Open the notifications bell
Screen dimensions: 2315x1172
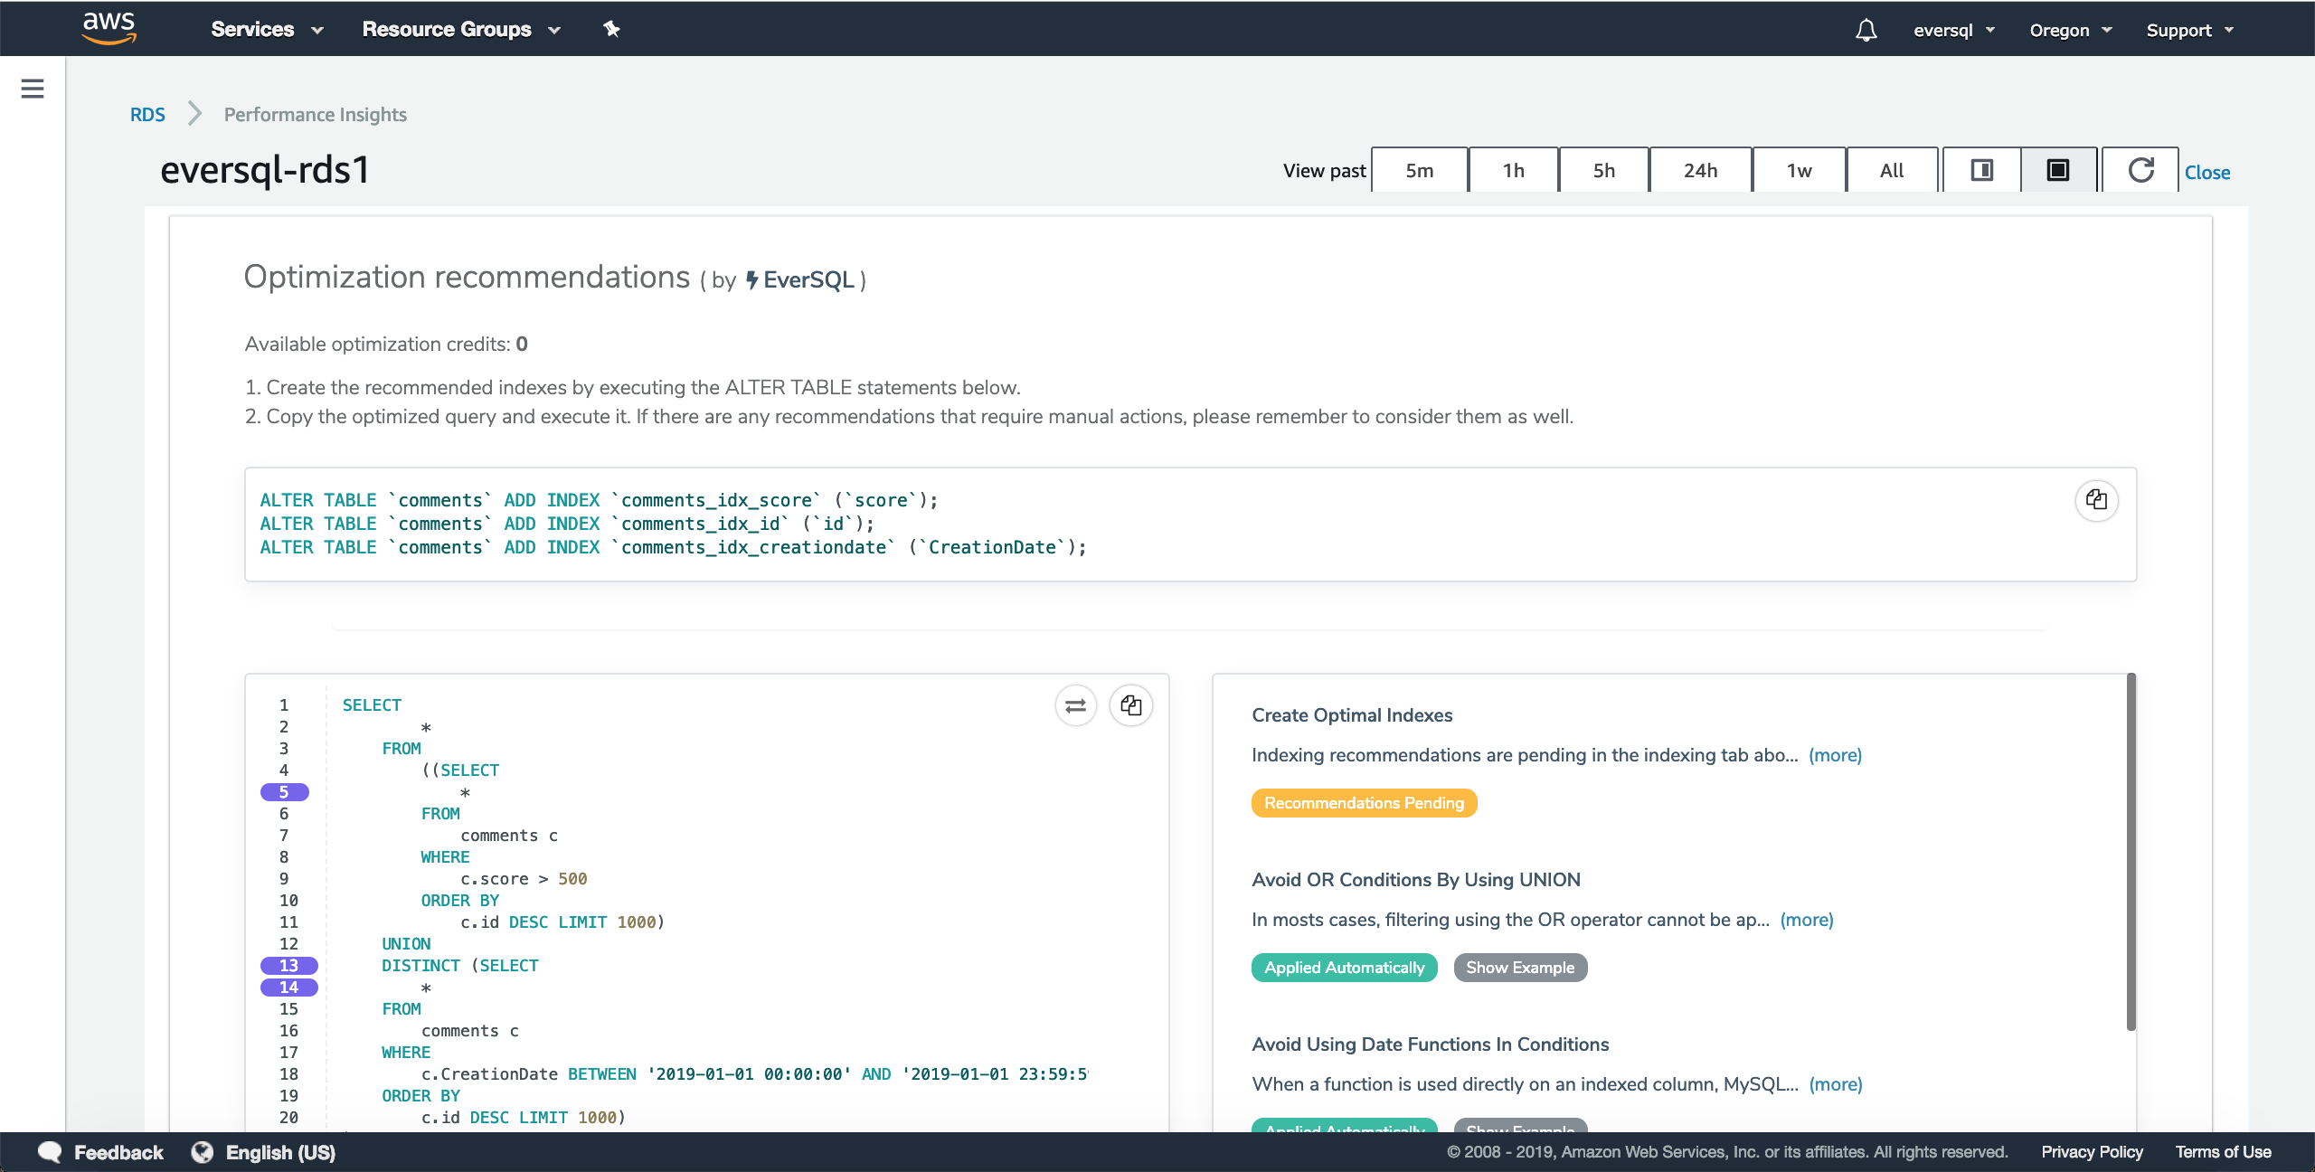(1866, 30)
